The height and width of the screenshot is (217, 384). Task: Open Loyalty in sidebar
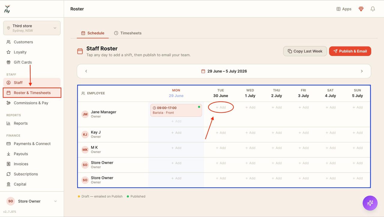pyautogui.click(x=32, y=52)
